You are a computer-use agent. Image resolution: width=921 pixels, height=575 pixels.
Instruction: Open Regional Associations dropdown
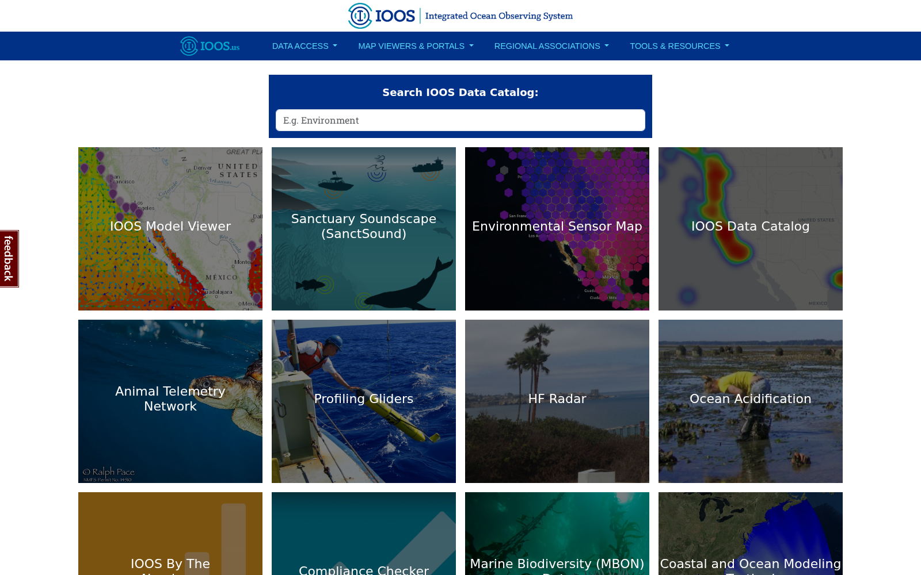click(551, 46)
